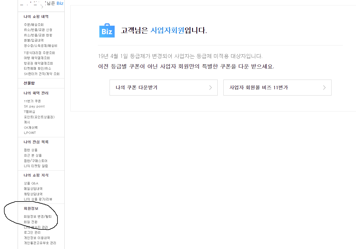Open T멤버십 link
356x249 pixels.
(30, 112)
